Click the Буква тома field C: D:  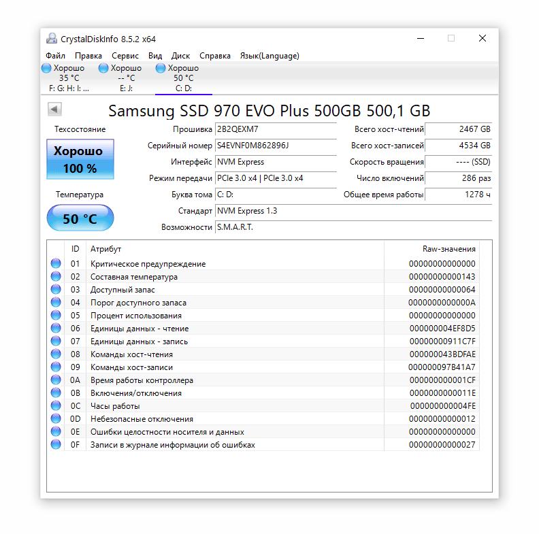tap(276, 195)
